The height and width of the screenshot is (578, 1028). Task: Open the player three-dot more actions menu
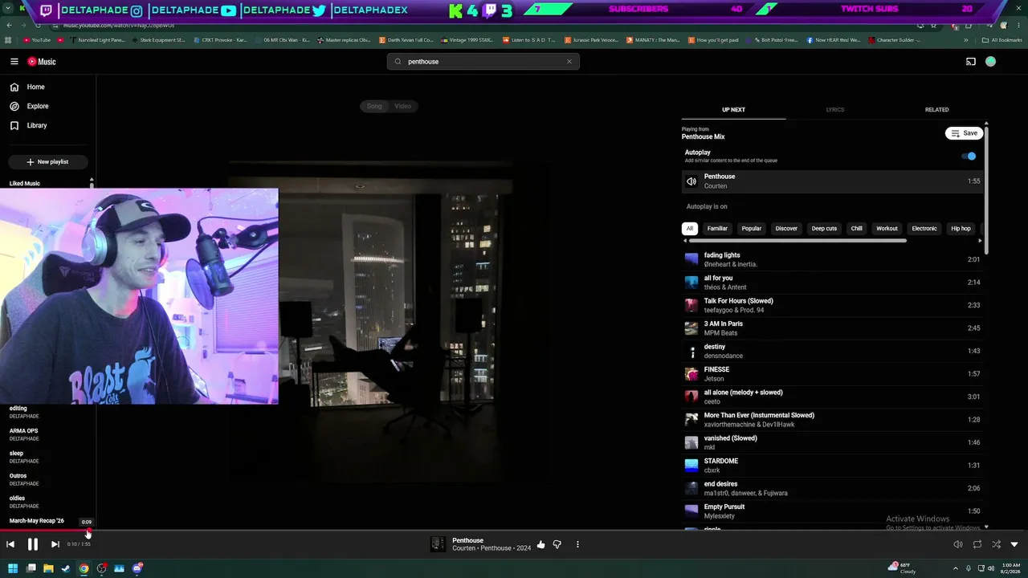tap(577, 544)
